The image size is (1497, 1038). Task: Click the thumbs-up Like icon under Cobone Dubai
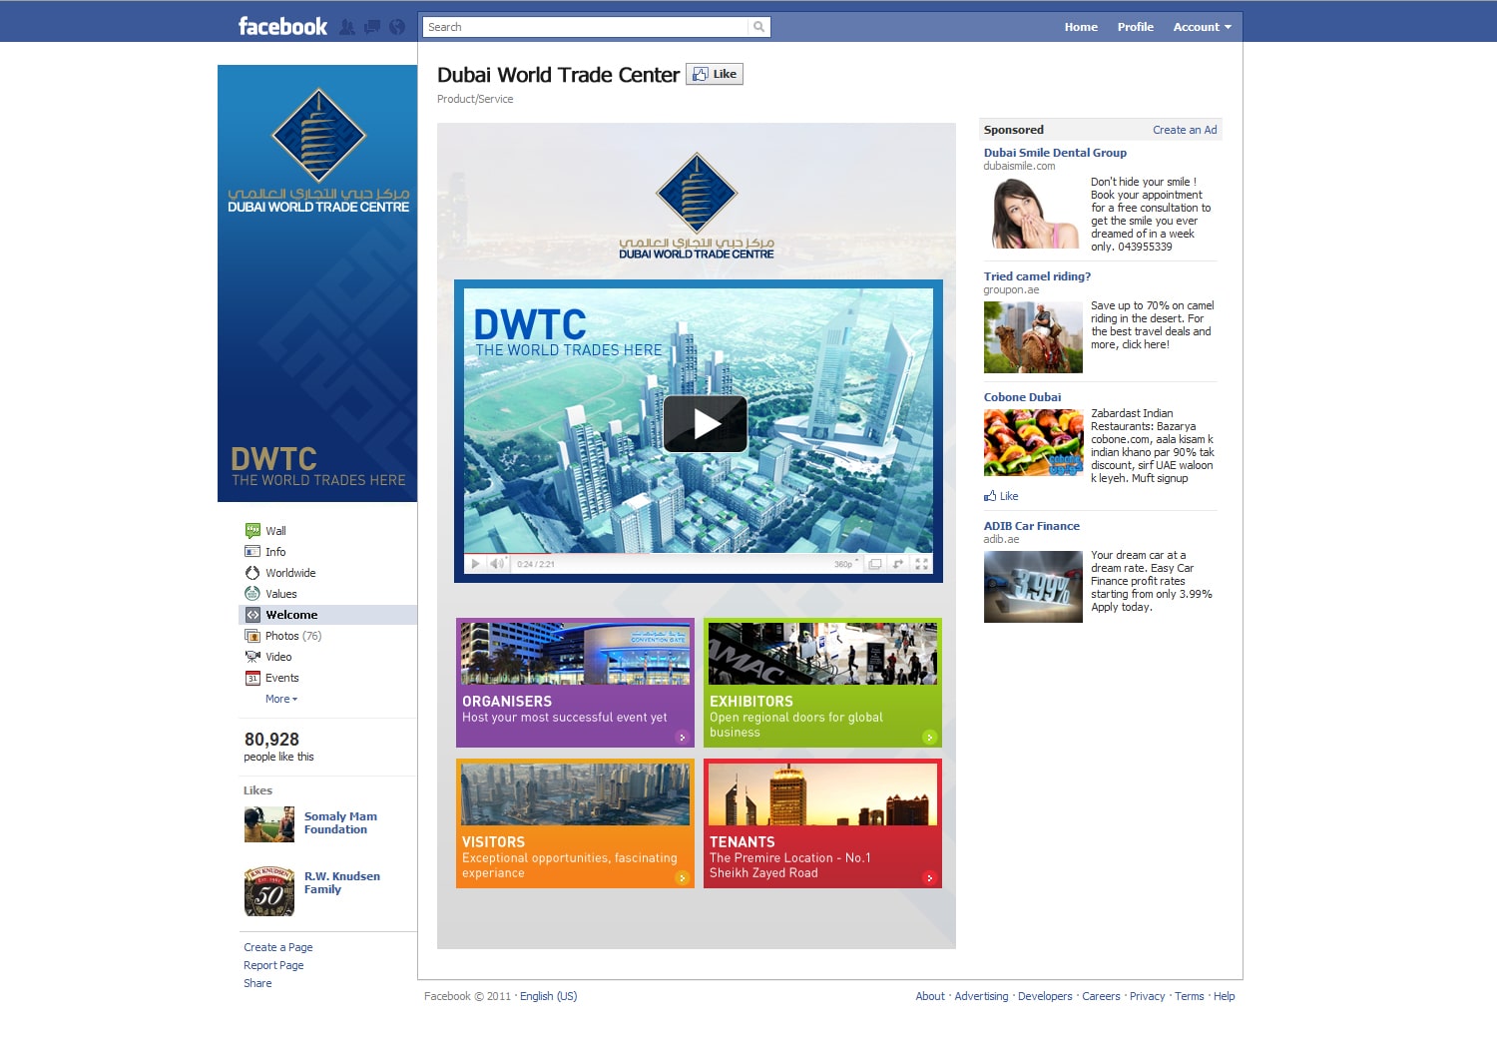click(x=990, y=496)
